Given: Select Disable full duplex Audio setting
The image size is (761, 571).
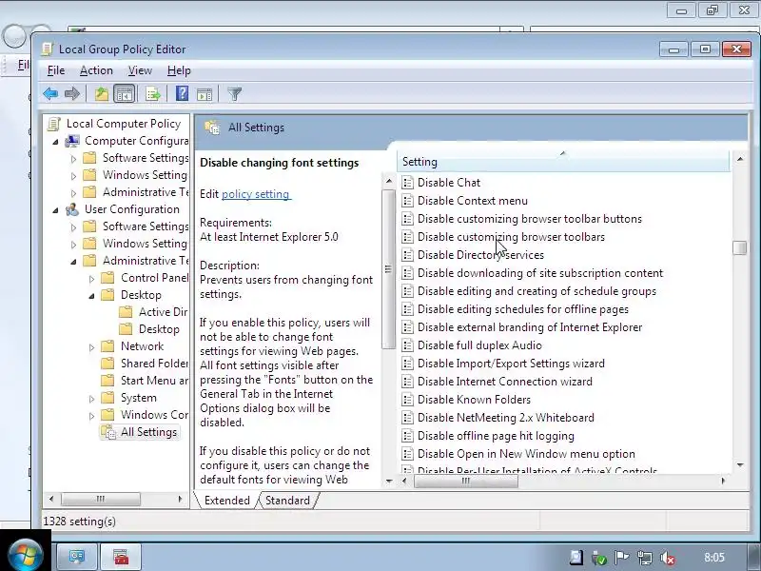Looking at the screenshot, I should tap(479, 345).
